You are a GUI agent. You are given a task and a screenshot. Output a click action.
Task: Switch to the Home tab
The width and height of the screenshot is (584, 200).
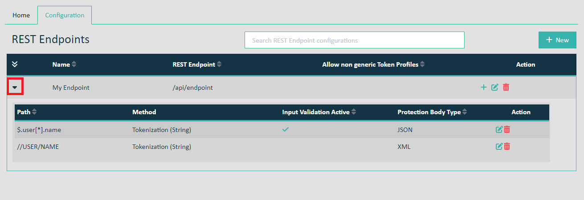tap(21, 15)
